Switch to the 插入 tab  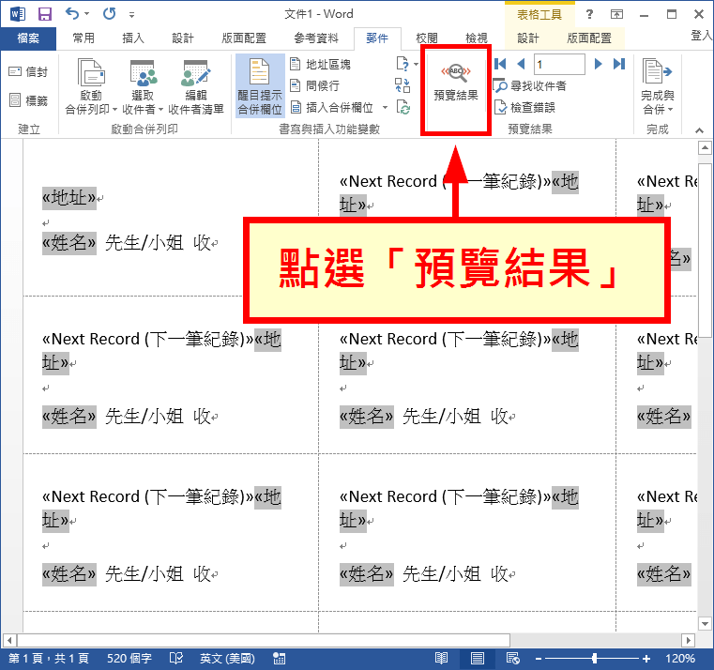[x=133, y=38]
